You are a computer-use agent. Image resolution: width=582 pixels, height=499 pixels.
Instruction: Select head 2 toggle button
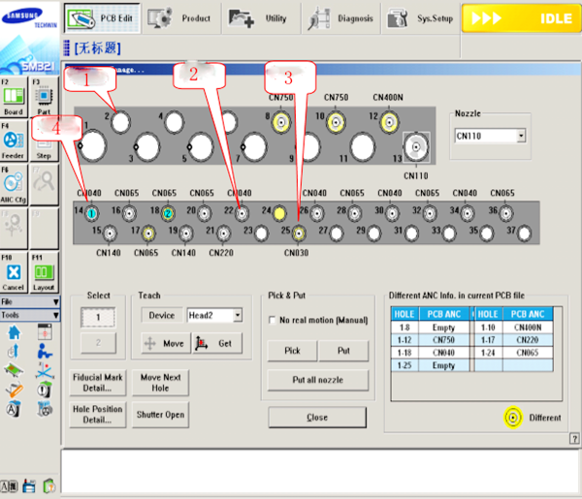coord(98,342)
